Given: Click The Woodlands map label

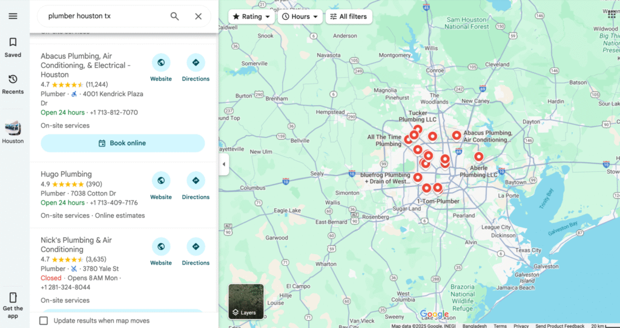Looking at the screenshot, I should 434,99.
